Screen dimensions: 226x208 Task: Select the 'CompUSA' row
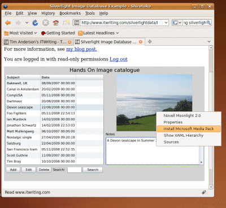(x=55, y=95)
